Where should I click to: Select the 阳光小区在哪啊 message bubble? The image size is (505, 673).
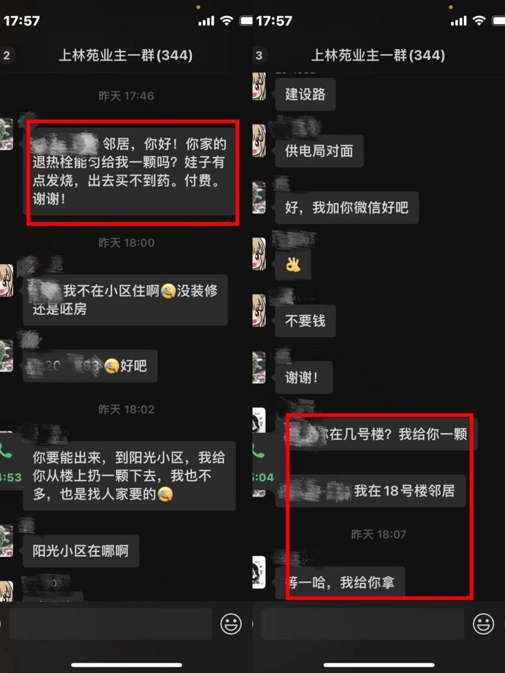[81, 551]
